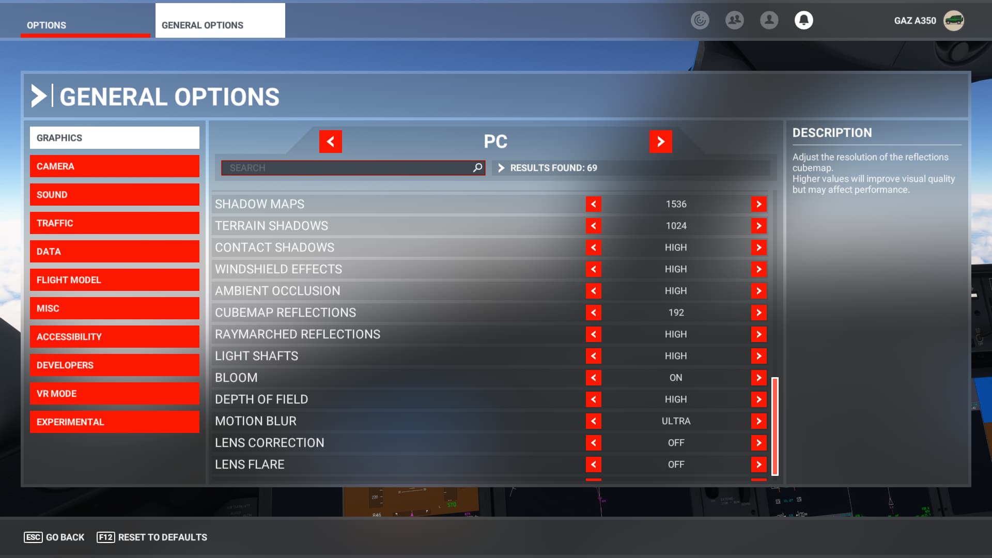The width and height of the screenshot is (992, 558).
Task: Toggle Lens Correction with left arrow
Action: tap(593, 443)
